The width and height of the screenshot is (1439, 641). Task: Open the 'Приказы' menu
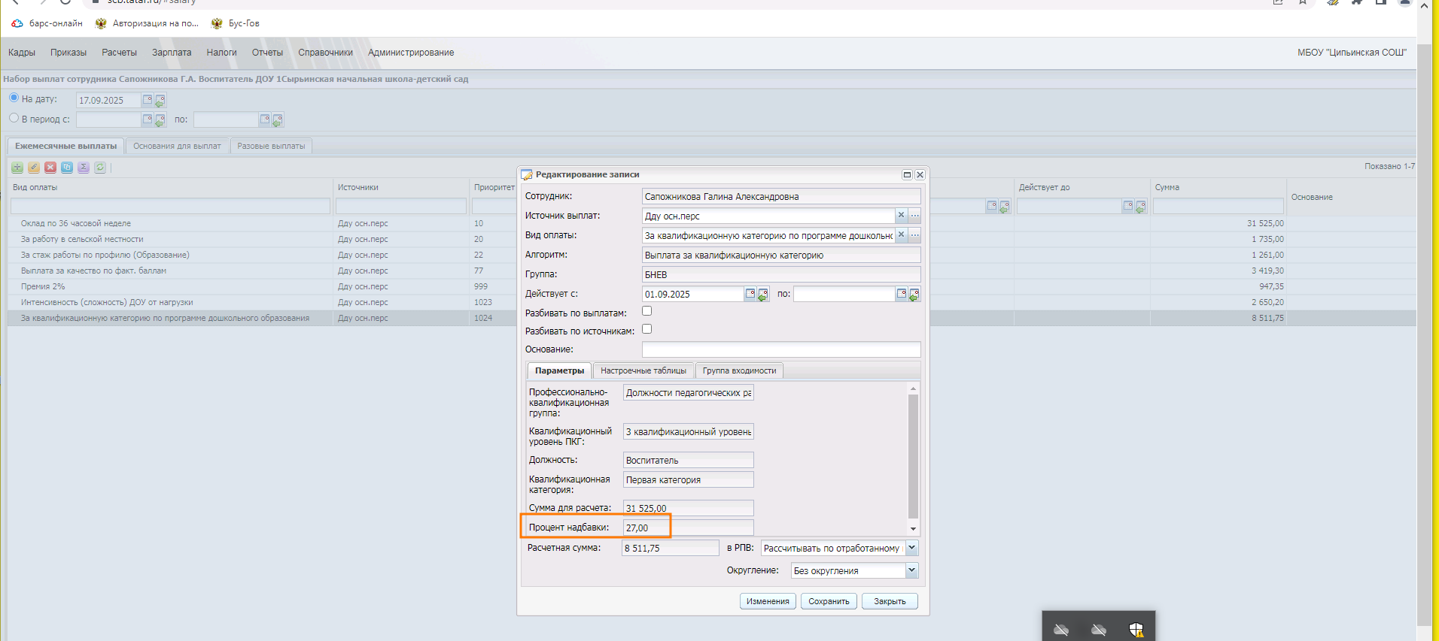click(x=68, y=53)
